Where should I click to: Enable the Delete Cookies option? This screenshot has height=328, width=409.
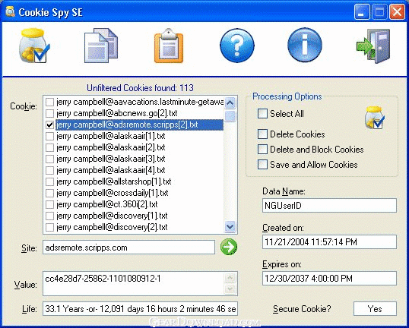coord(262,134)
